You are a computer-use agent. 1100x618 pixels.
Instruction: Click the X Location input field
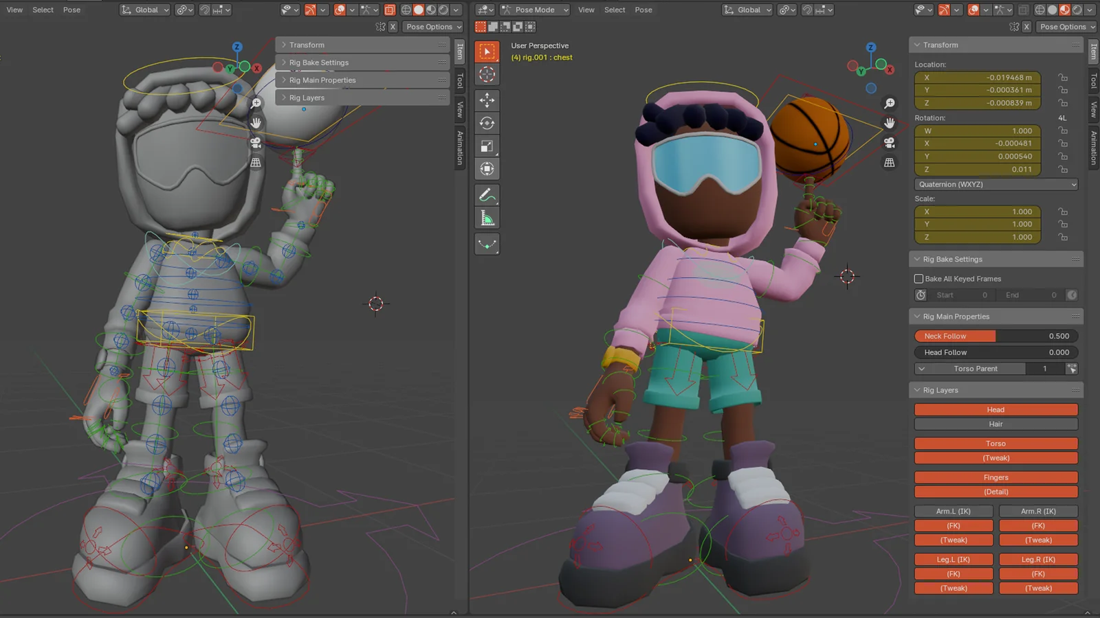(x=978, y=78)
